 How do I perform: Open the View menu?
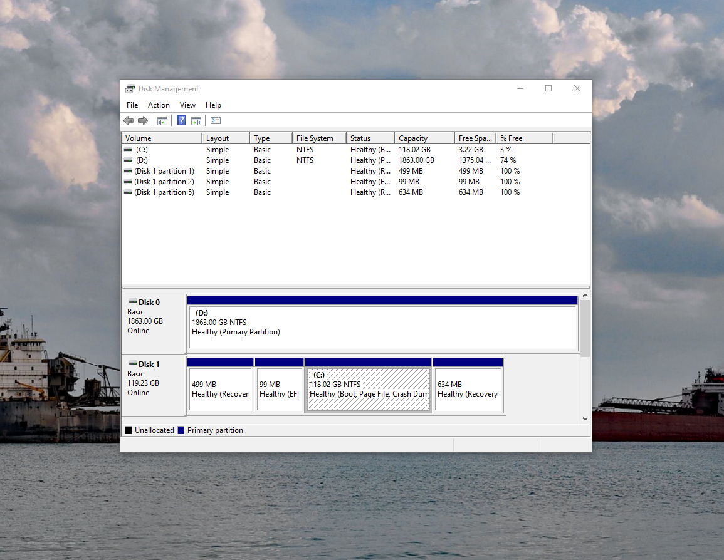coord(187,105)
